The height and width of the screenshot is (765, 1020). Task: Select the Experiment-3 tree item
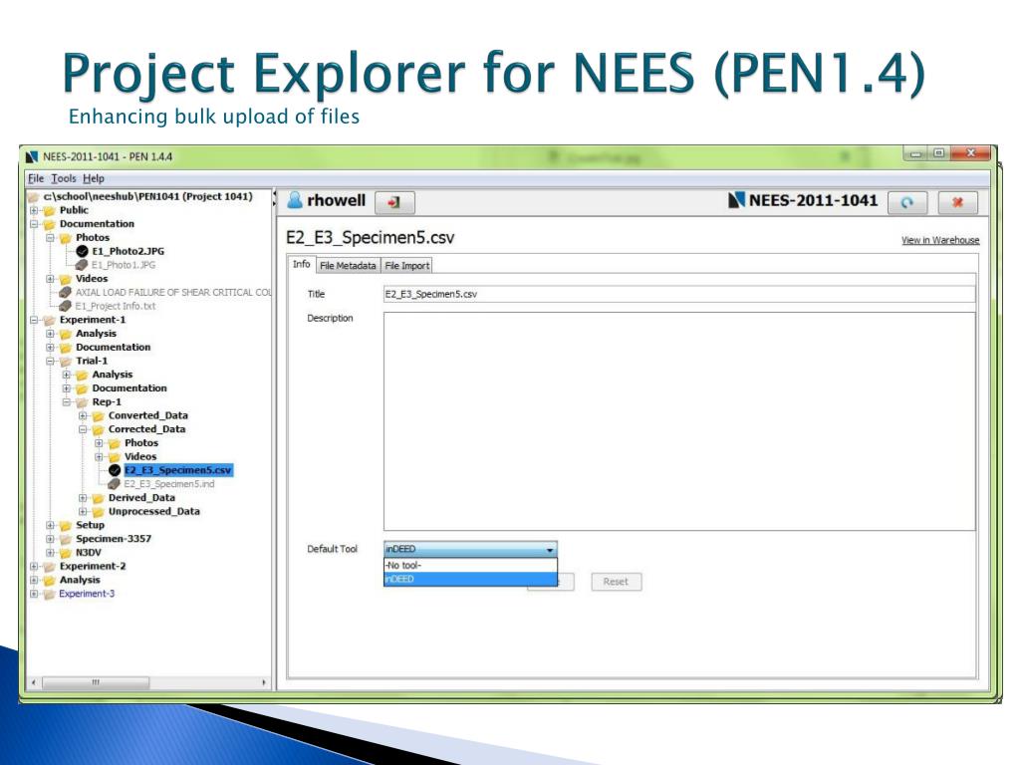tap(87, 594)
